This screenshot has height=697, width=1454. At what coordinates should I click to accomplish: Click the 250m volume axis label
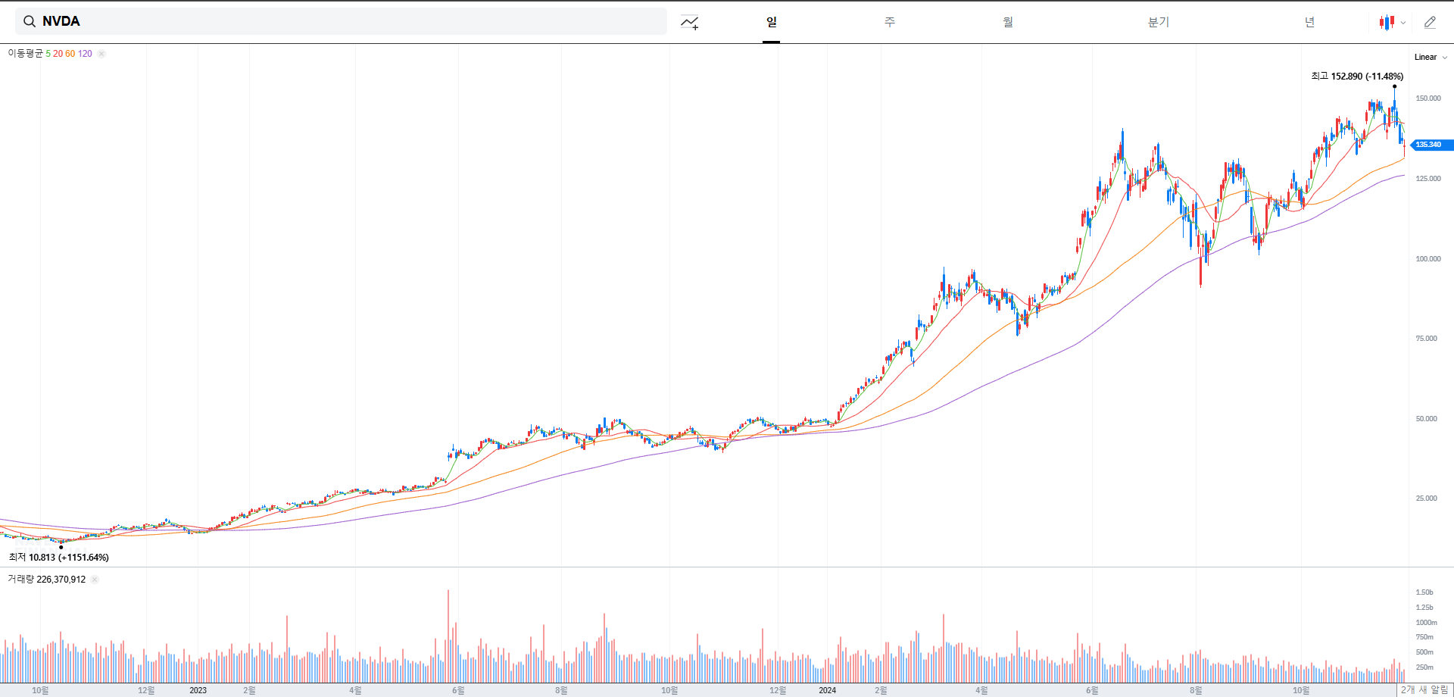[x=1424, y=667]
